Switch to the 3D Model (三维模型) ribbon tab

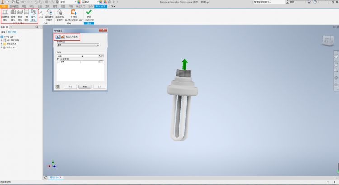click(14, 6)
